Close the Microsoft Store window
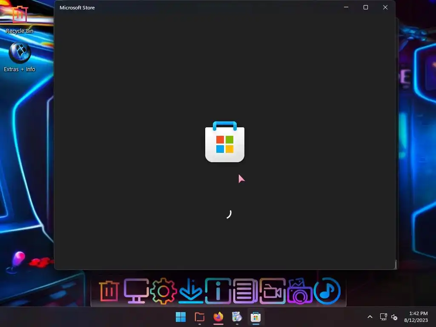This screenshot has width=436, height=327. pos(385,8)
